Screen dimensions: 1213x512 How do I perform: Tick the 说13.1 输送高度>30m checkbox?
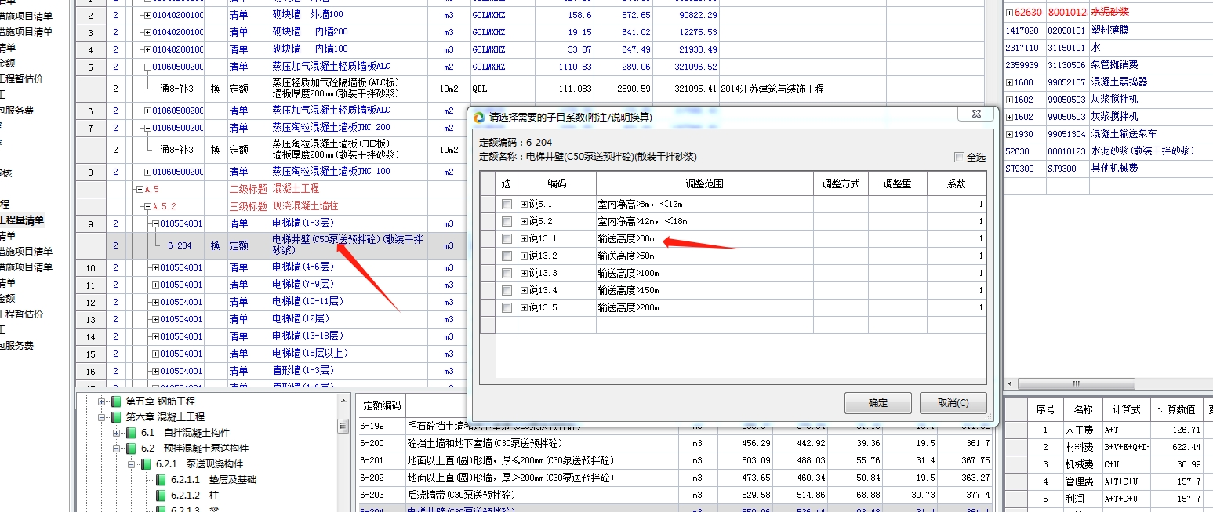point(507,238)
